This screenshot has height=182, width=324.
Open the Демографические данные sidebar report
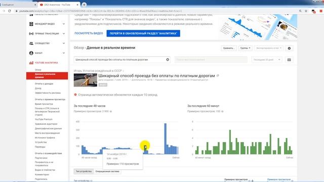49,128
